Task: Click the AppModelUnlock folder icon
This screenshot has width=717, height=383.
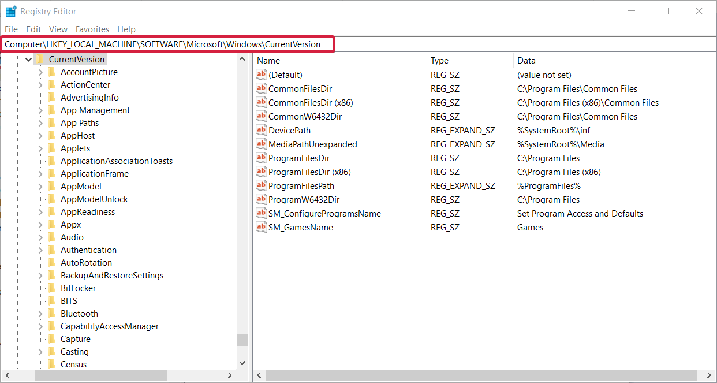Action: (x=51, y=199)
